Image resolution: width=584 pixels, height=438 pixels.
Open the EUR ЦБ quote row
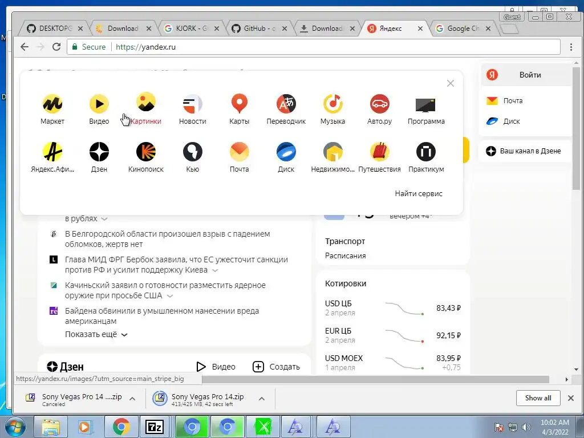pyautogui.click(x=392, y=335)
